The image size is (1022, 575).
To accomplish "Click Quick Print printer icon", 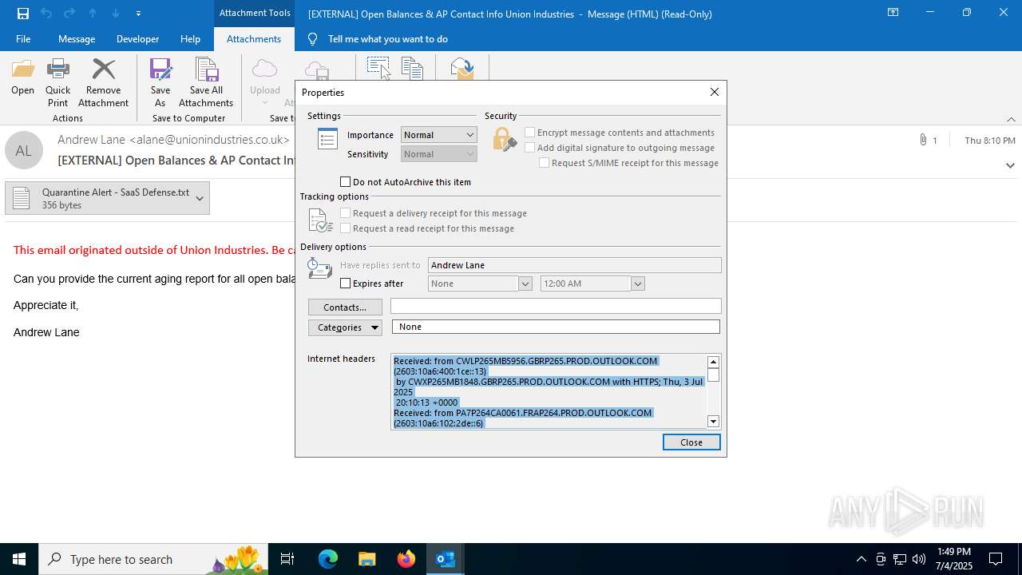I will click(58, 69).
